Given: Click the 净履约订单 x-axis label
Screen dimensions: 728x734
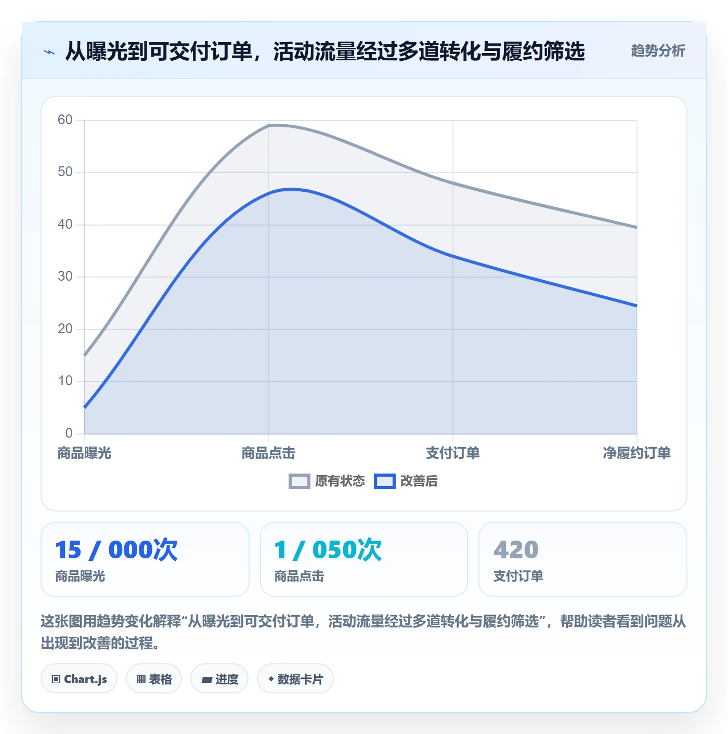Looking at the screenshot, I should (636, 453).
